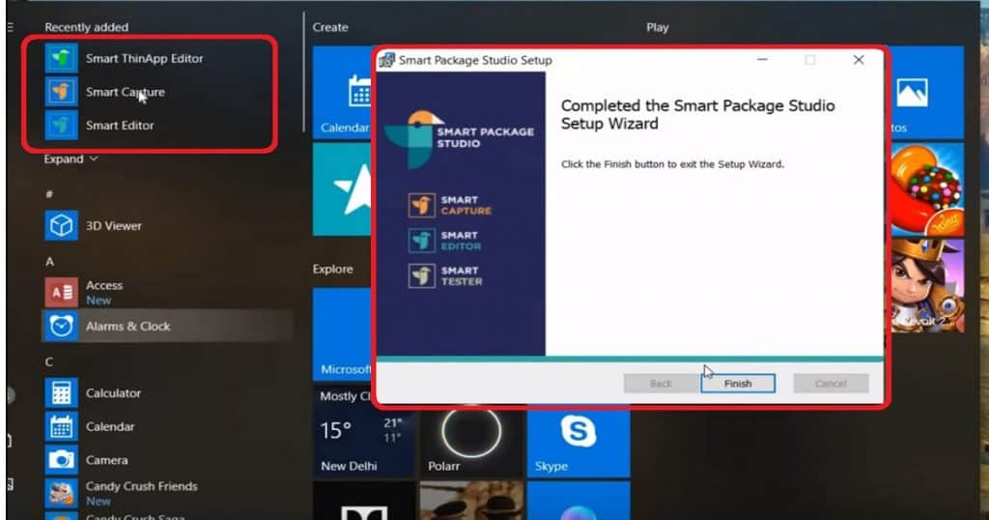Launch the Camera app icon
This screenshot has height=520, width=989.
pos(61,460)
